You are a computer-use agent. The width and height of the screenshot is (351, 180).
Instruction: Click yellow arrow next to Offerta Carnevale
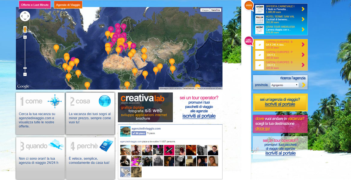click(x=303, y=9)
